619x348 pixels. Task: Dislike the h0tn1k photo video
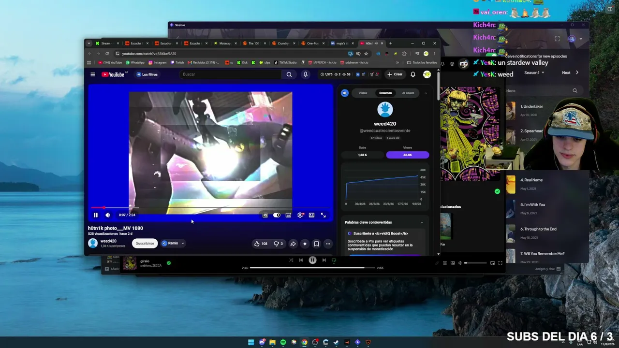[x=278, y=244]
